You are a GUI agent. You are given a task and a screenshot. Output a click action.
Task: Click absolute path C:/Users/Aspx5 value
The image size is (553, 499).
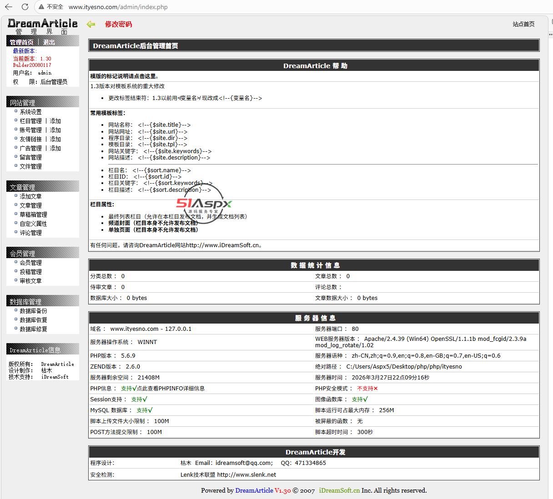coord(404,367)
